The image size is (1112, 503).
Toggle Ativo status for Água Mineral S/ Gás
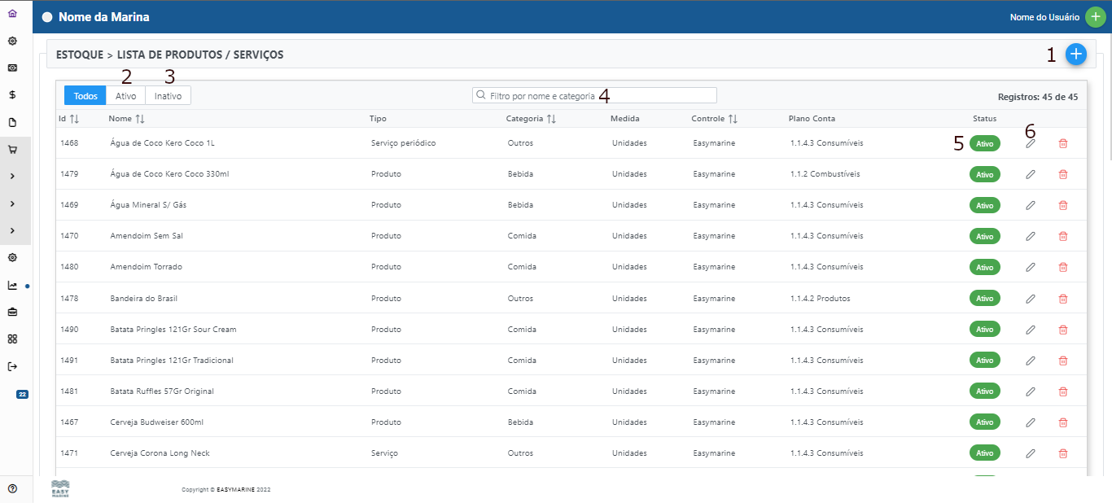(984, 205)
